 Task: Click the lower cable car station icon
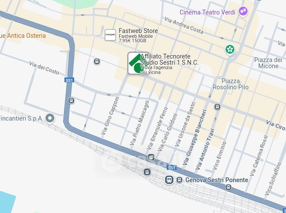coord(147,172)
